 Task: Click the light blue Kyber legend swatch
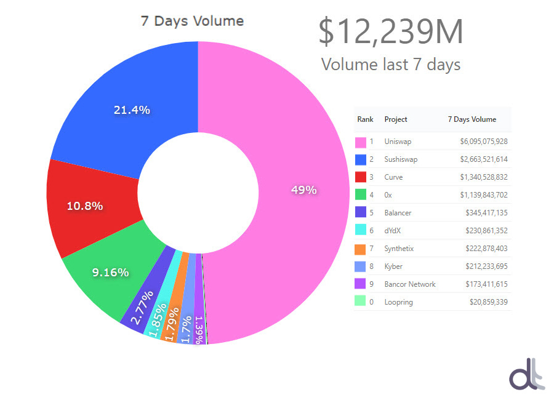point(360,266)
